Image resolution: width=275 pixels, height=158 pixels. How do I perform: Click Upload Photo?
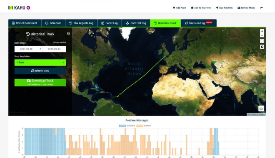pyautogui.click(x=246, y=8)
